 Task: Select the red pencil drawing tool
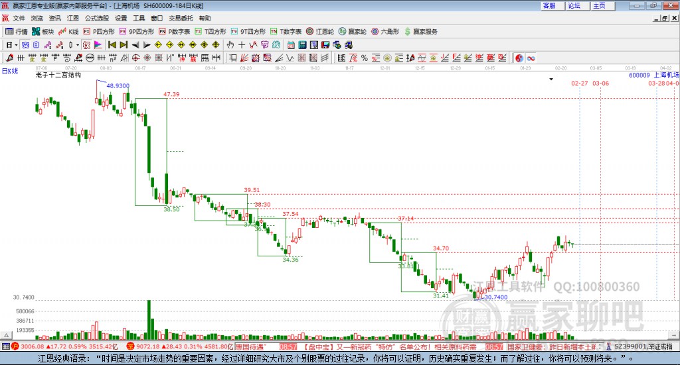coord(9,58)
